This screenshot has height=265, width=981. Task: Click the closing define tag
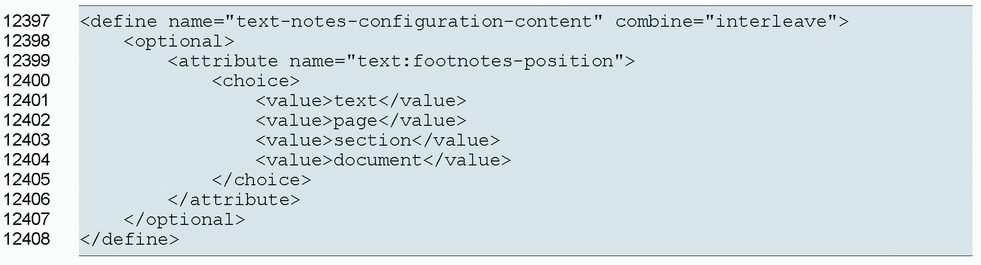[129, 239]
